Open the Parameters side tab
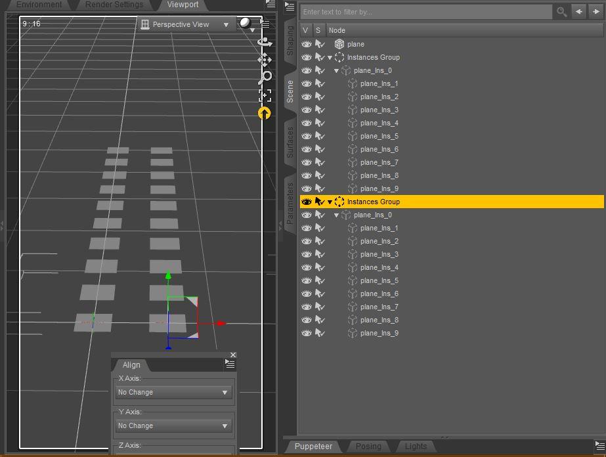This screenshot has height=457, width=606. click(290, 204)
